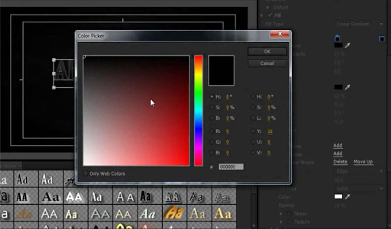
Task: Click eyedropper just below the gradient stops
Action: pos(347,46)
